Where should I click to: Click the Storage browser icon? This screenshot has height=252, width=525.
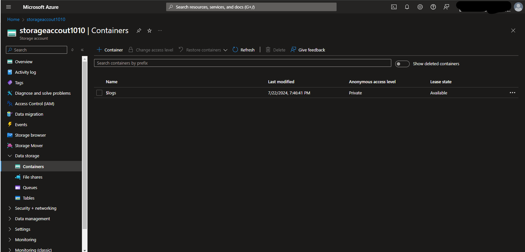[10, 135]
